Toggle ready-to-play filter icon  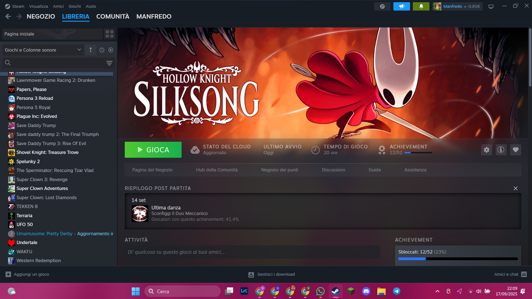coord(111,50)
